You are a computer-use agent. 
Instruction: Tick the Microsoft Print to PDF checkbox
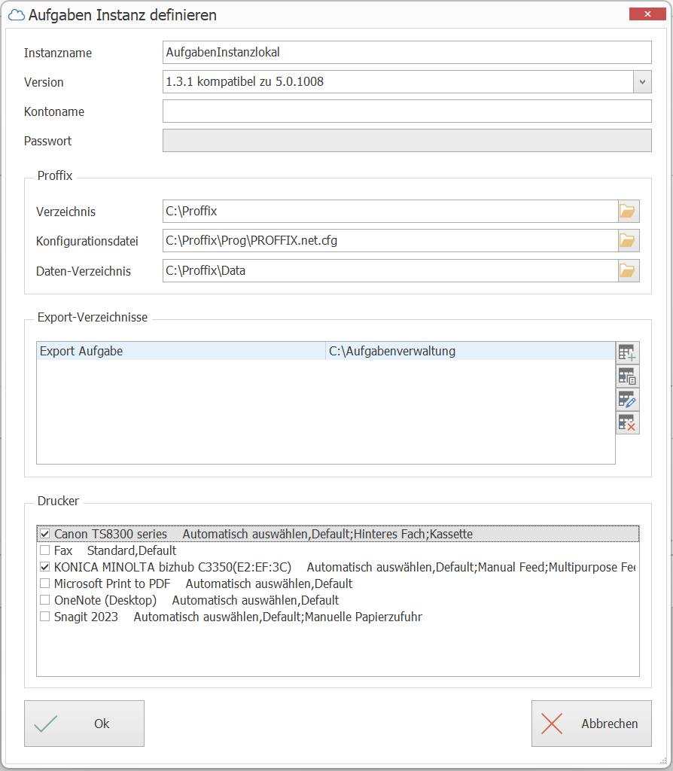(x=44, y=584)
